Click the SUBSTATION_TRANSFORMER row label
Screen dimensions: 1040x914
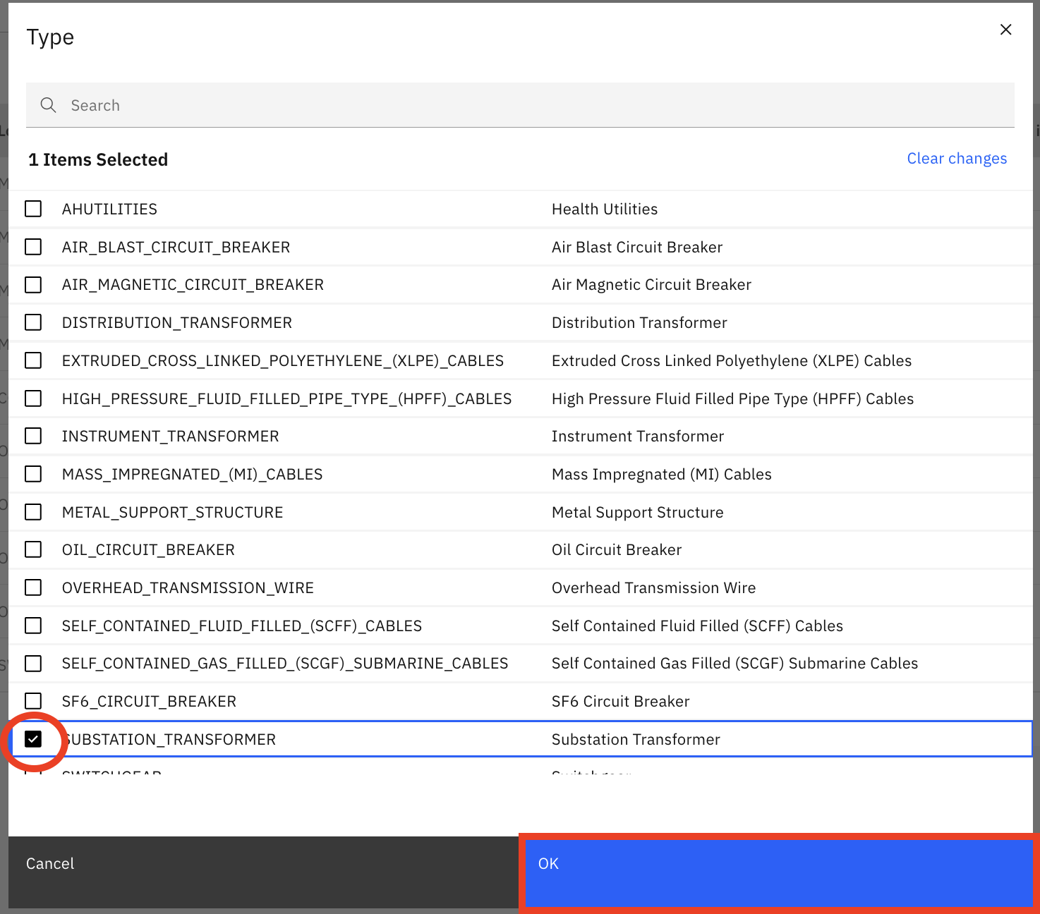pos(169,739)
